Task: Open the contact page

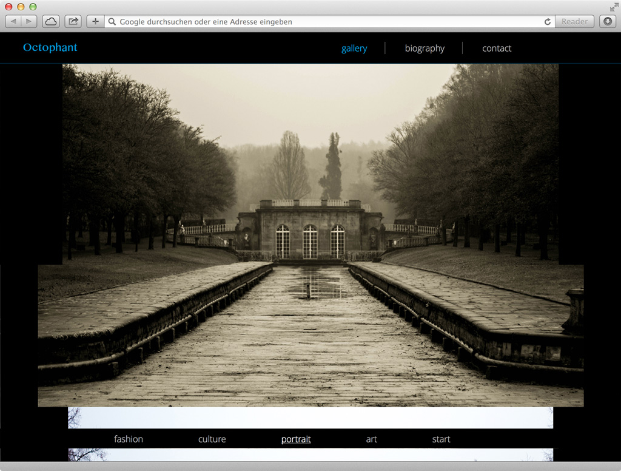Action: coord(497,49)
